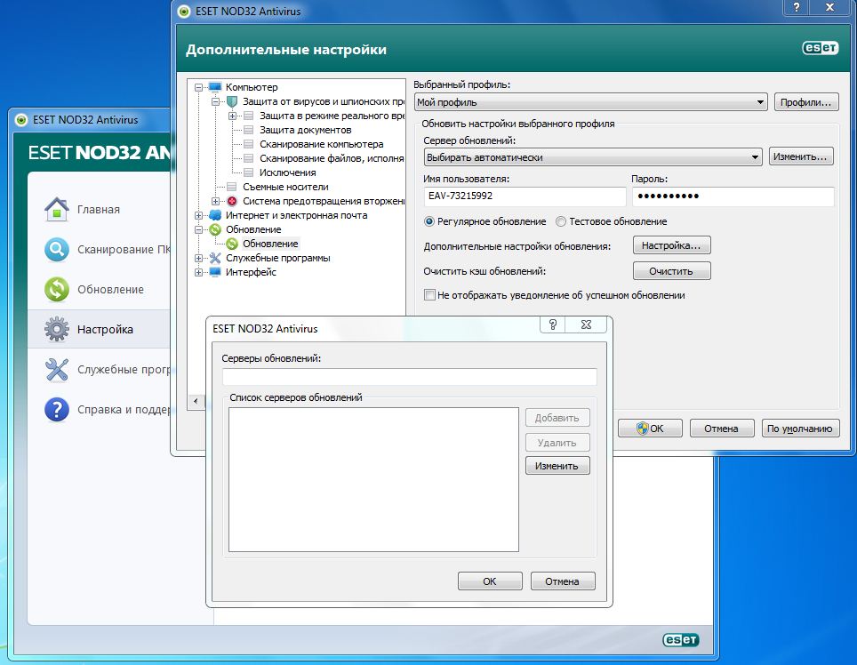This screenshot has height=665, width=857.
Task: Click the Сканирование ПК magnifier icon
Action: click(x=57, y=250)
